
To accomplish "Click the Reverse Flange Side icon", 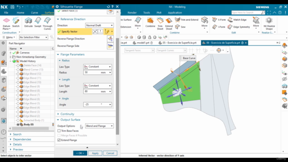I will (x=110, y=46).
